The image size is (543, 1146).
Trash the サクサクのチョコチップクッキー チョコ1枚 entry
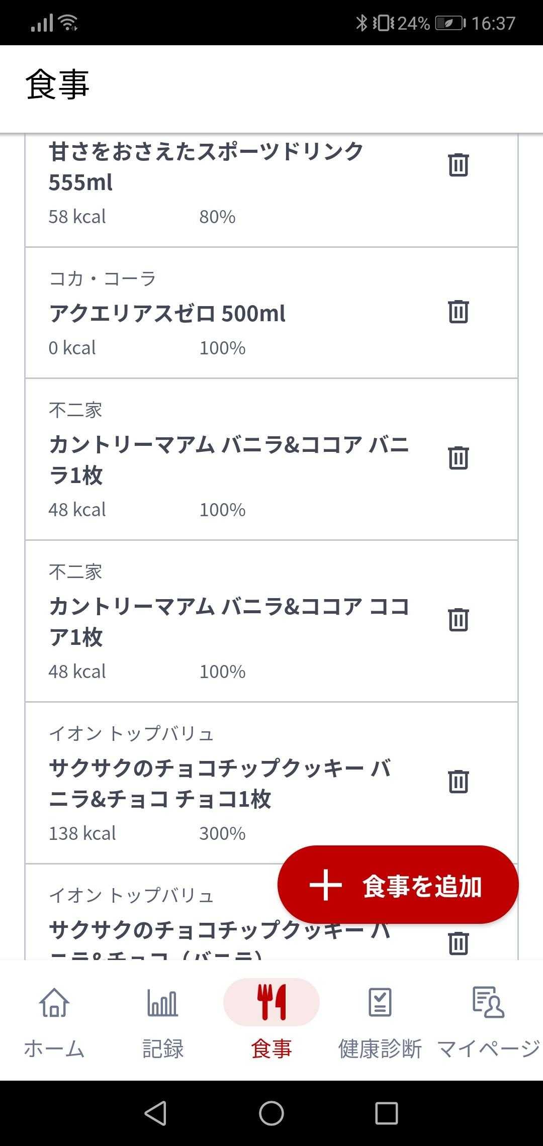point(458,782)
